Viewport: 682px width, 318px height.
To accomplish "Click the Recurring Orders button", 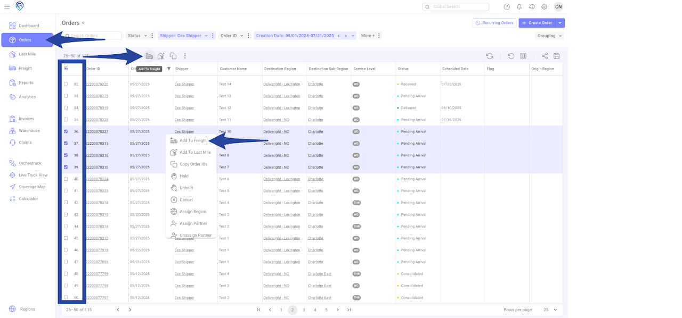I will click(x=494, y=23).
